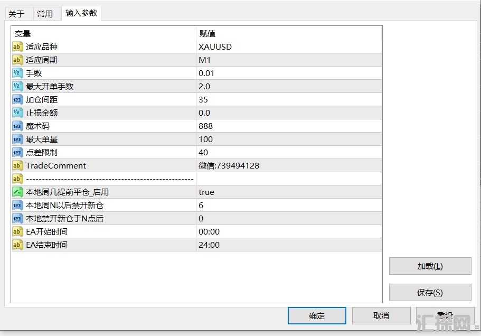Viewport: 481px width, 336px height.
Task: Click the integer icon beside 加仓间距
Action: coord(17,99)
